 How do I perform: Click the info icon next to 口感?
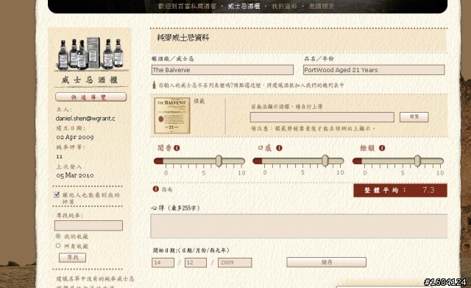point(279,148)
